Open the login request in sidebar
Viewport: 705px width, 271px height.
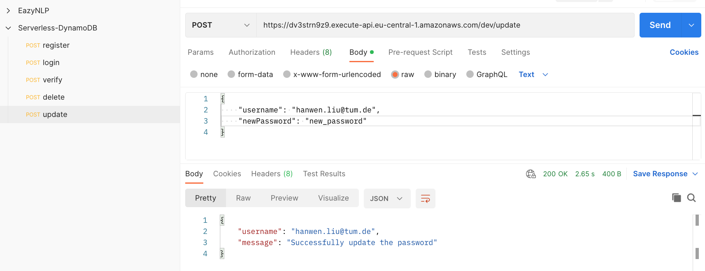coord(51,63)
